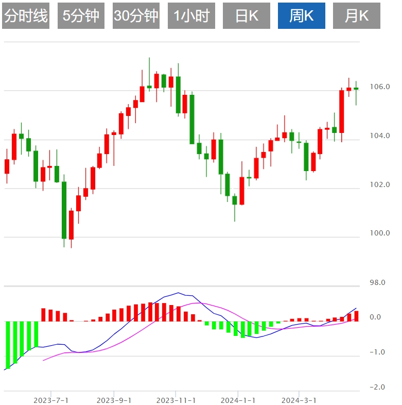This screenshot has height=405, width=402.
Task: Show the 1小时 chart
Action: (x=191, y=16)
